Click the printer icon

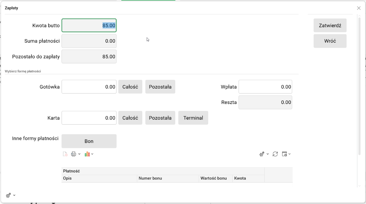(73, 154)
